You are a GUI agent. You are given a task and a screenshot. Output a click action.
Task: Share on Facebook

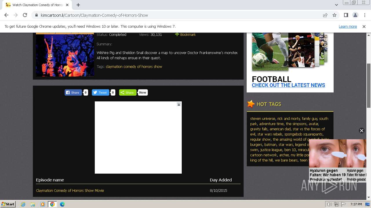click(73, 92)
